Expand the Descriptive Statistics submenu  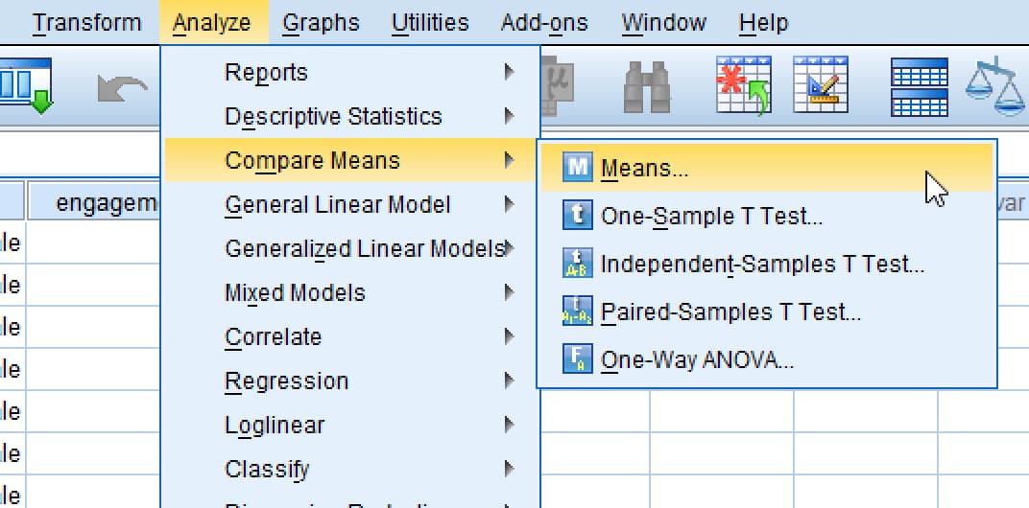(x=351, y=117)
